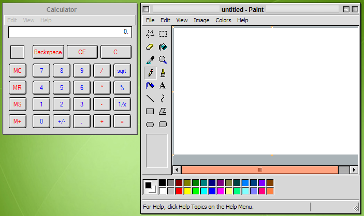Open Paint's Image menu
The height and width of the screenshot is (216, 364).
coord(201,20)
